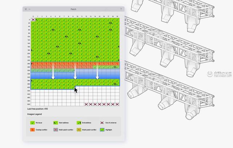Click the Patch window title

[74, 9]
